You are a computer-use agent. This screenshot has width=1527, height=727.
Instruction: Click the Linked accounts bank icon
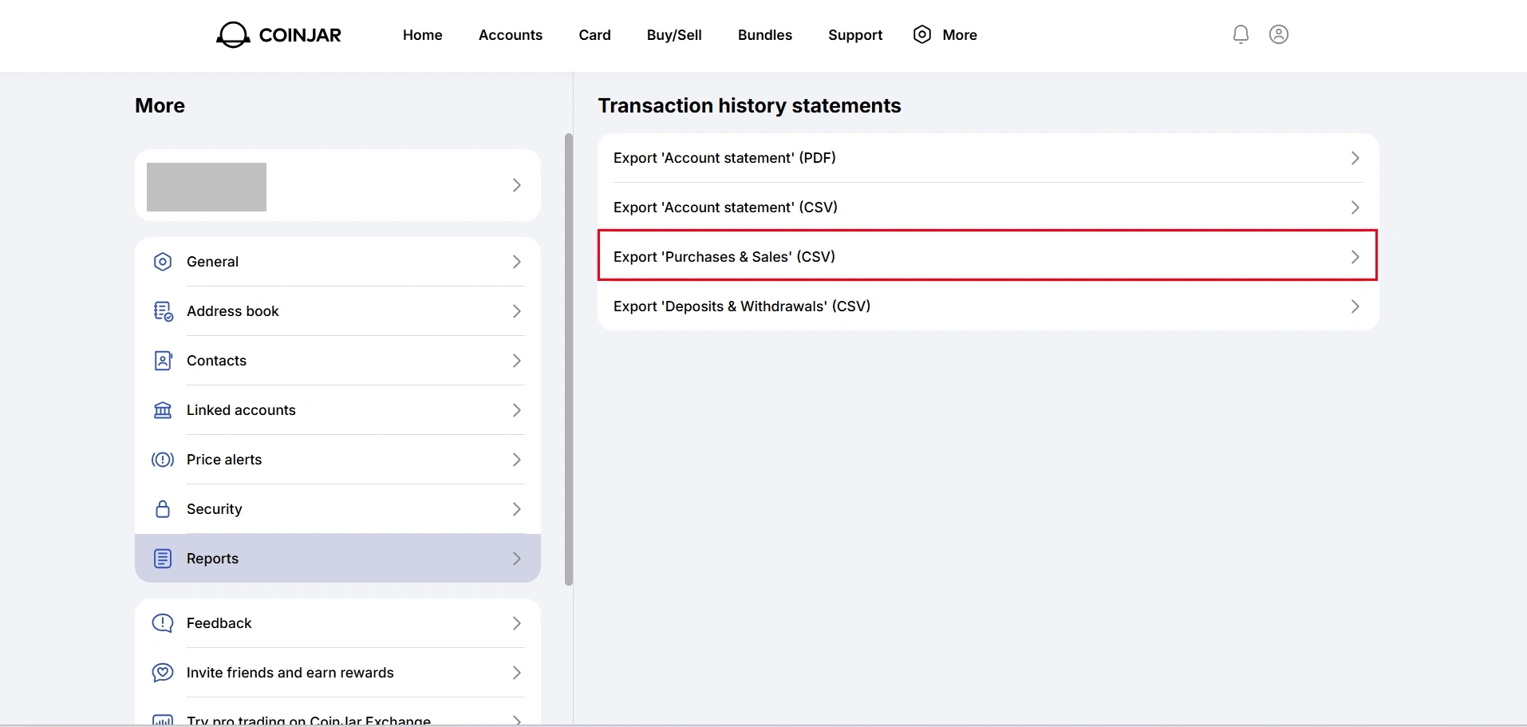(163, 410)
